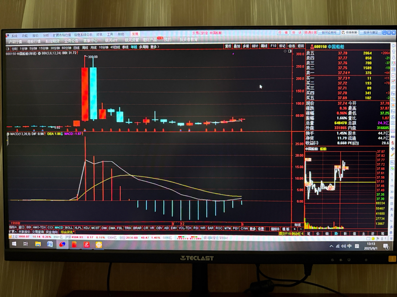Toggle the panel icon left of 分时
The width and height of the screenshot is (397, 297).
point(8,48)
